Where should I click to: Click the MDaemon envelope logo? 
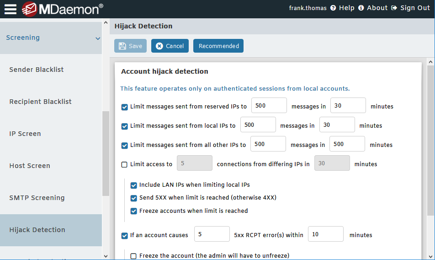(29, 9)
